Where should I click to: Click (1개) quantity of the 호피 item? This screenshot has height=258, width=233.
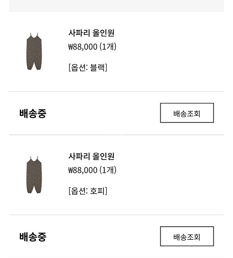tap(108, 170)
